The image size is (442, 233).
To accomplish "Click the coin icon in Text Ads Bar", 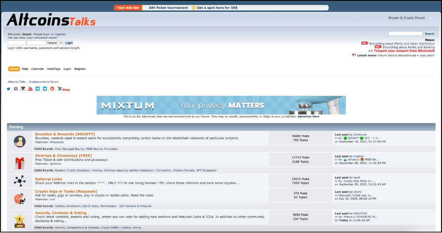I will tap(194, 8).
